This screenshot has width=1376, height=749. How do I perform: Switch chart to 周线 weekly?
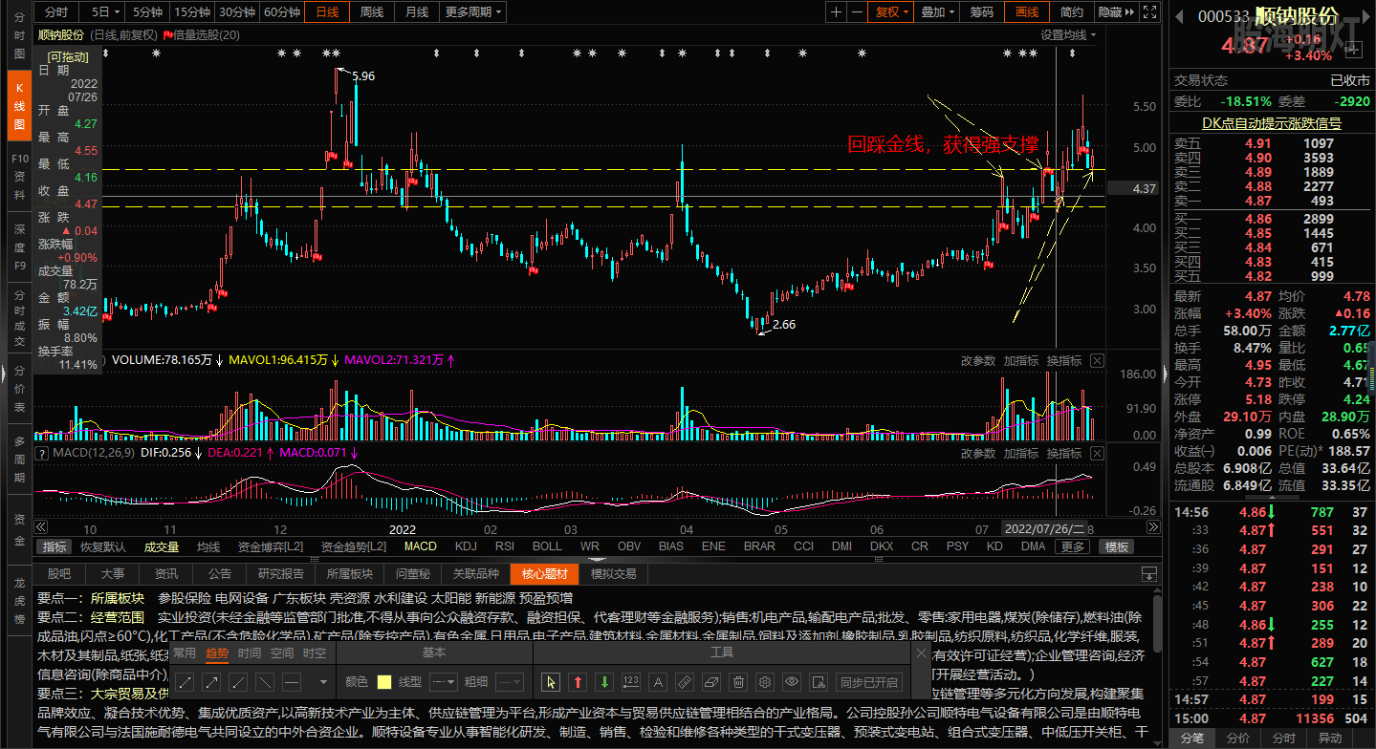click(x=372, y=11)
